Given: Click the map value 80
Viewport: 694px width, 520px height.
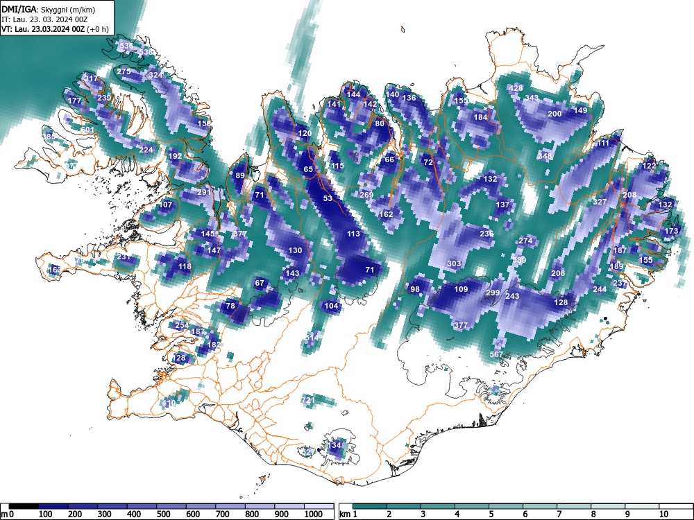Looking at the screenshot, I should [380, 124].
